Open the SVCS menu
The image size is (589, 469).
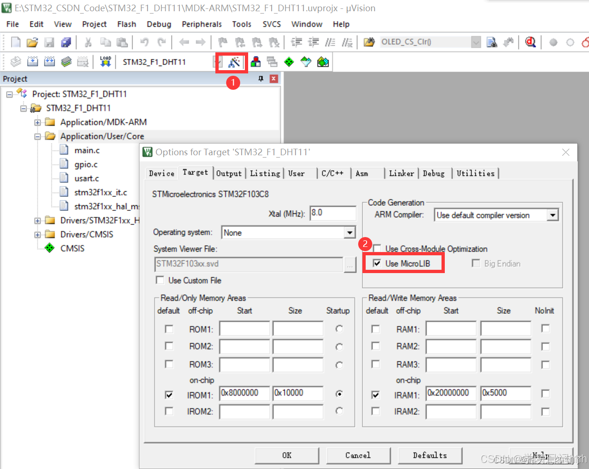[x=272, y=24]
